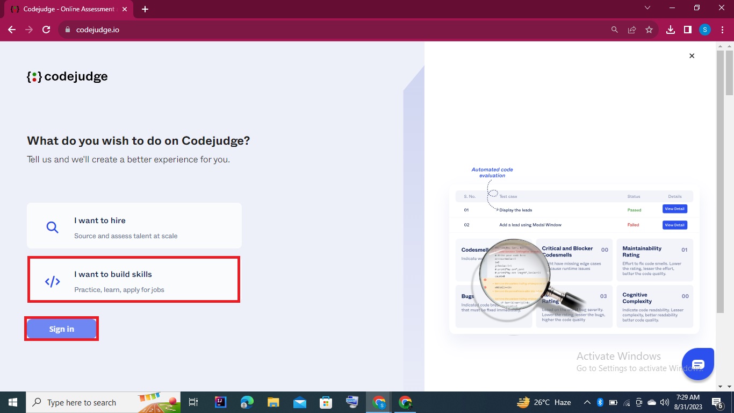Screen dimensions: 734x413
Task: Open a new browser tab
Action: click(x=145, y=9)
